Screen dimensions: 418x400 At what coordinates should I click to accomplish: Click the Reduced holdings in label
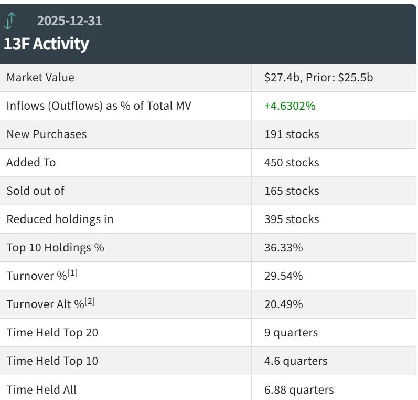60,219
